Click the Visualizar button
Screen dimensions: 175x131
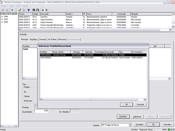coord(139,125)
